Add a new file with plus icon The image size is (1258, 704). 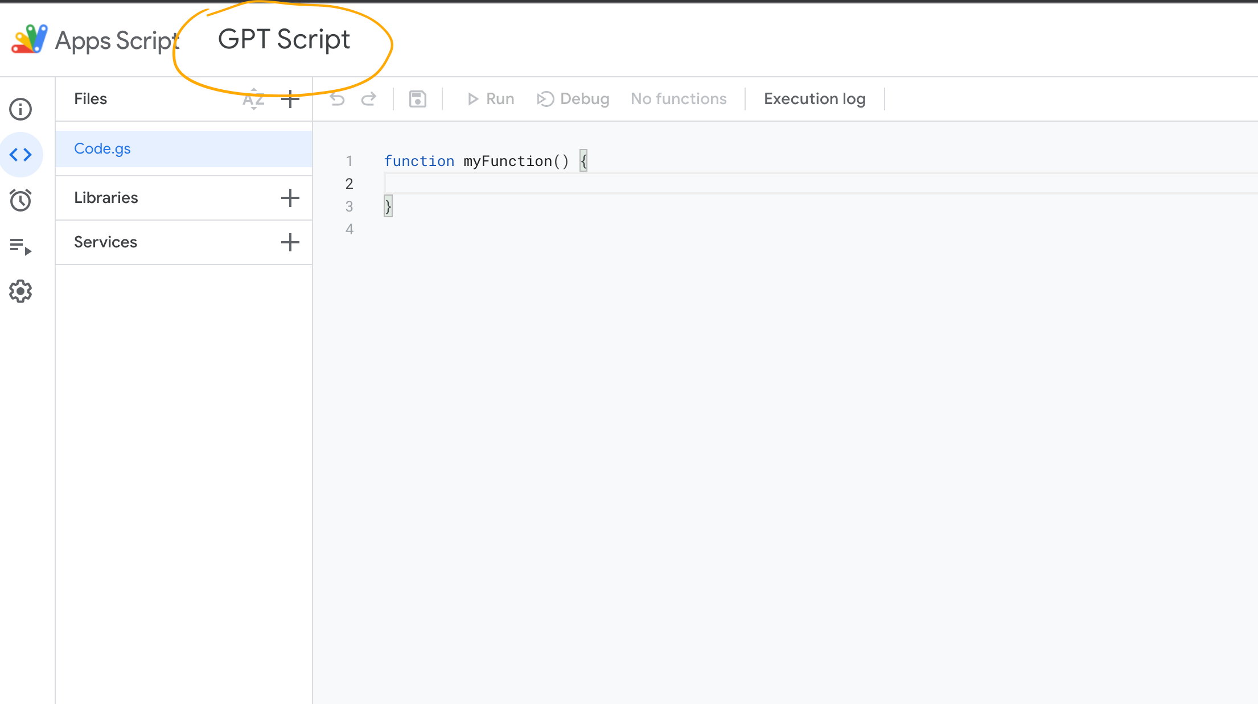pyautogui.click(x=290, y=99)
